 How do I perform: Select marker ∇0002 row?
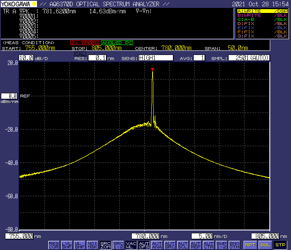tap(29, 21)
